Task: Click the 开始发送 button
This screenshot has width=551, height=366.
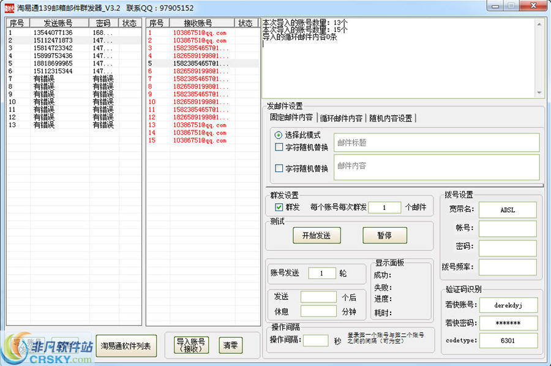Action: 317,236
